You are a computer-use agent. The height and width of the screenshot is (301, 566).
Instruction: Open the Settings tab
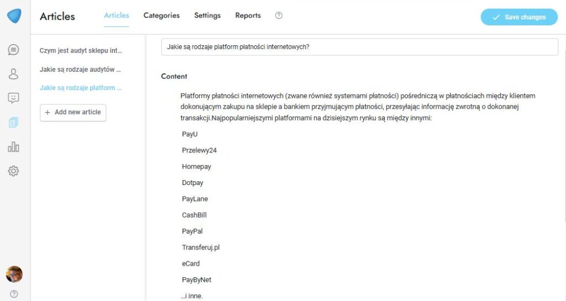point(207,15)
